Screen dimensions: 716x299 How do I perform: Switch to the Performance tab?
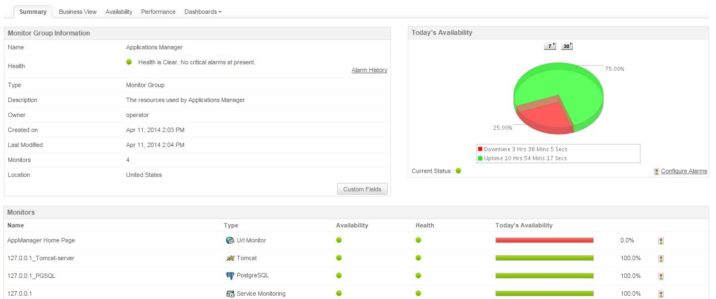(x=158, y=12)
